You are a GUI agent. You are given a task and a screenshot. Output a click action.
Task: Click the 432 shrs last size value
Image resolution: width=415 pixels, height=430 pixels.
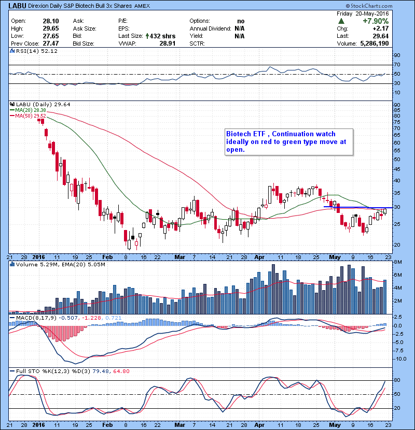[162, 36]
